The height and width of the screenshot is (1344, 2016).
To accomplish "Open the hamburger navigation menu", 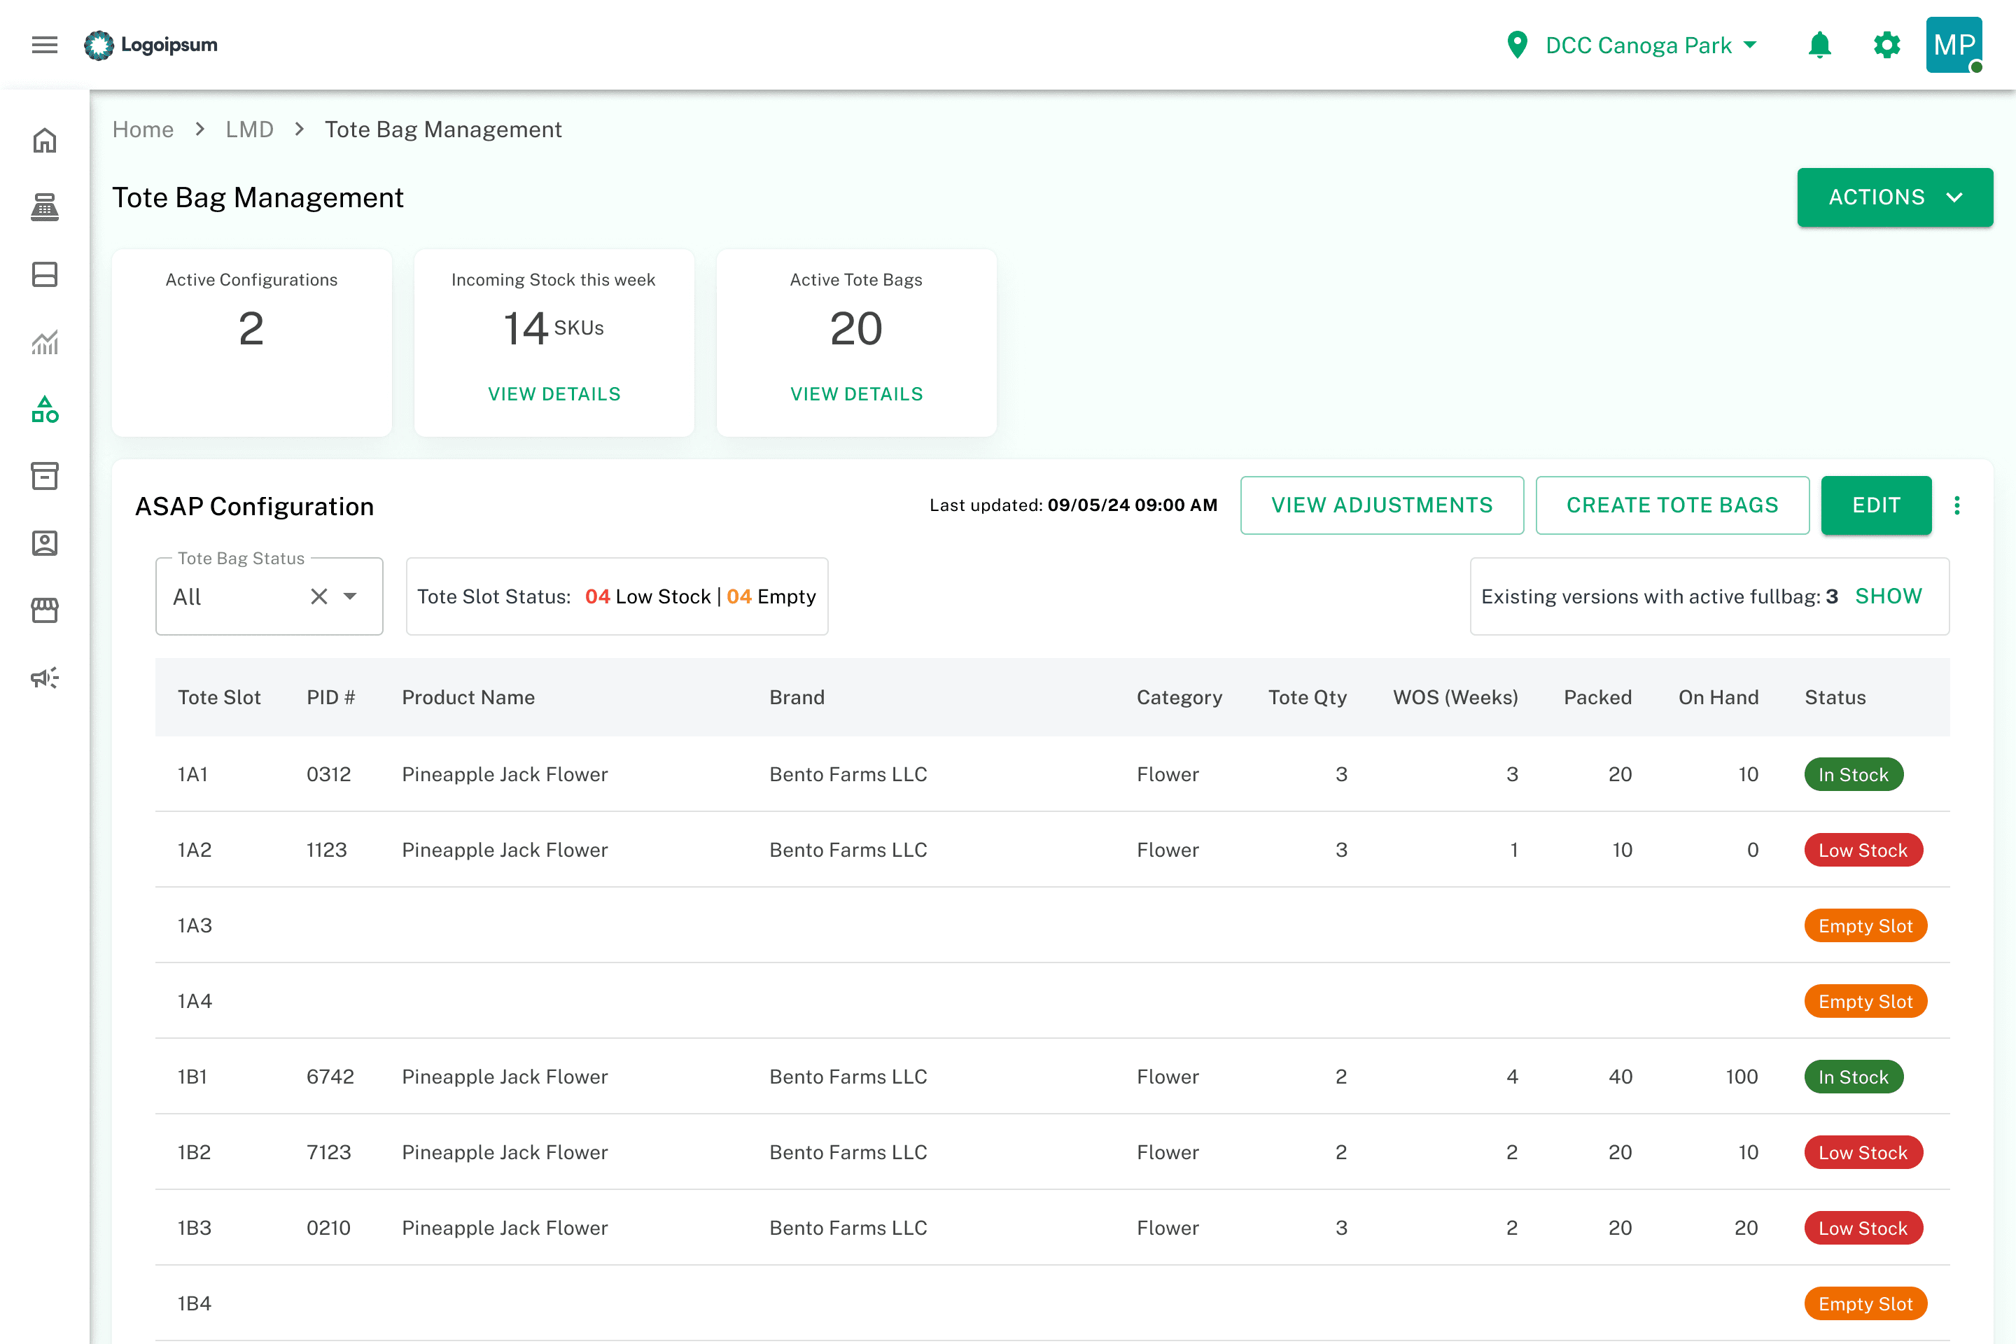I will tap(45, 45).
